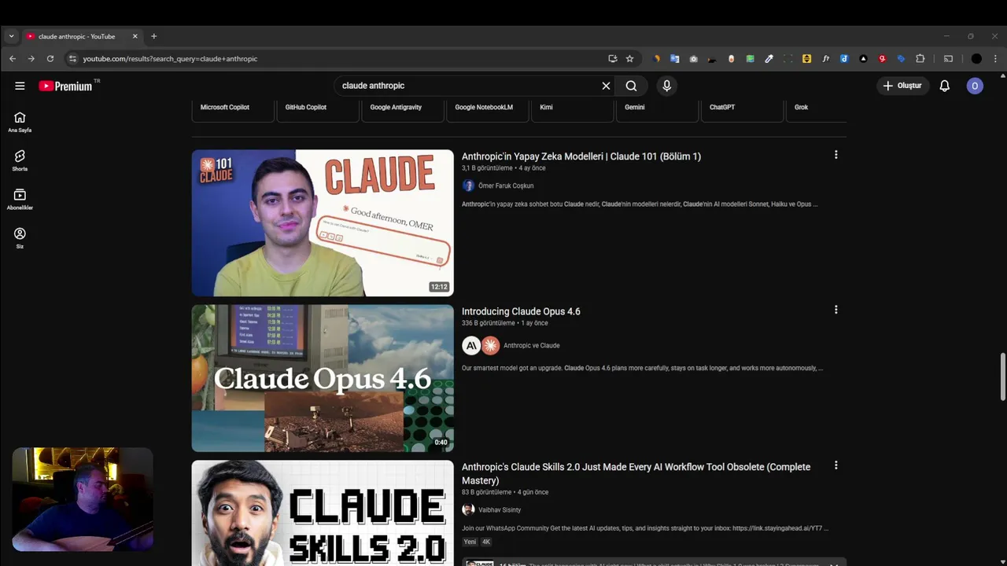1007x566 pixels.
Task: Open the Chrome three-dot menu
Action: pyautogui.click(x=995, y=58)
